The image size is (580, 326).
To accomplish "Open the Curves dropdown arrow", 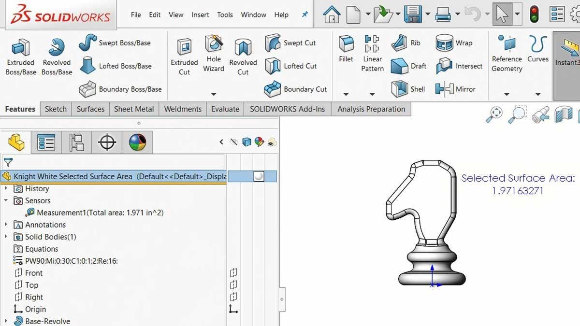I will (538, 95).
